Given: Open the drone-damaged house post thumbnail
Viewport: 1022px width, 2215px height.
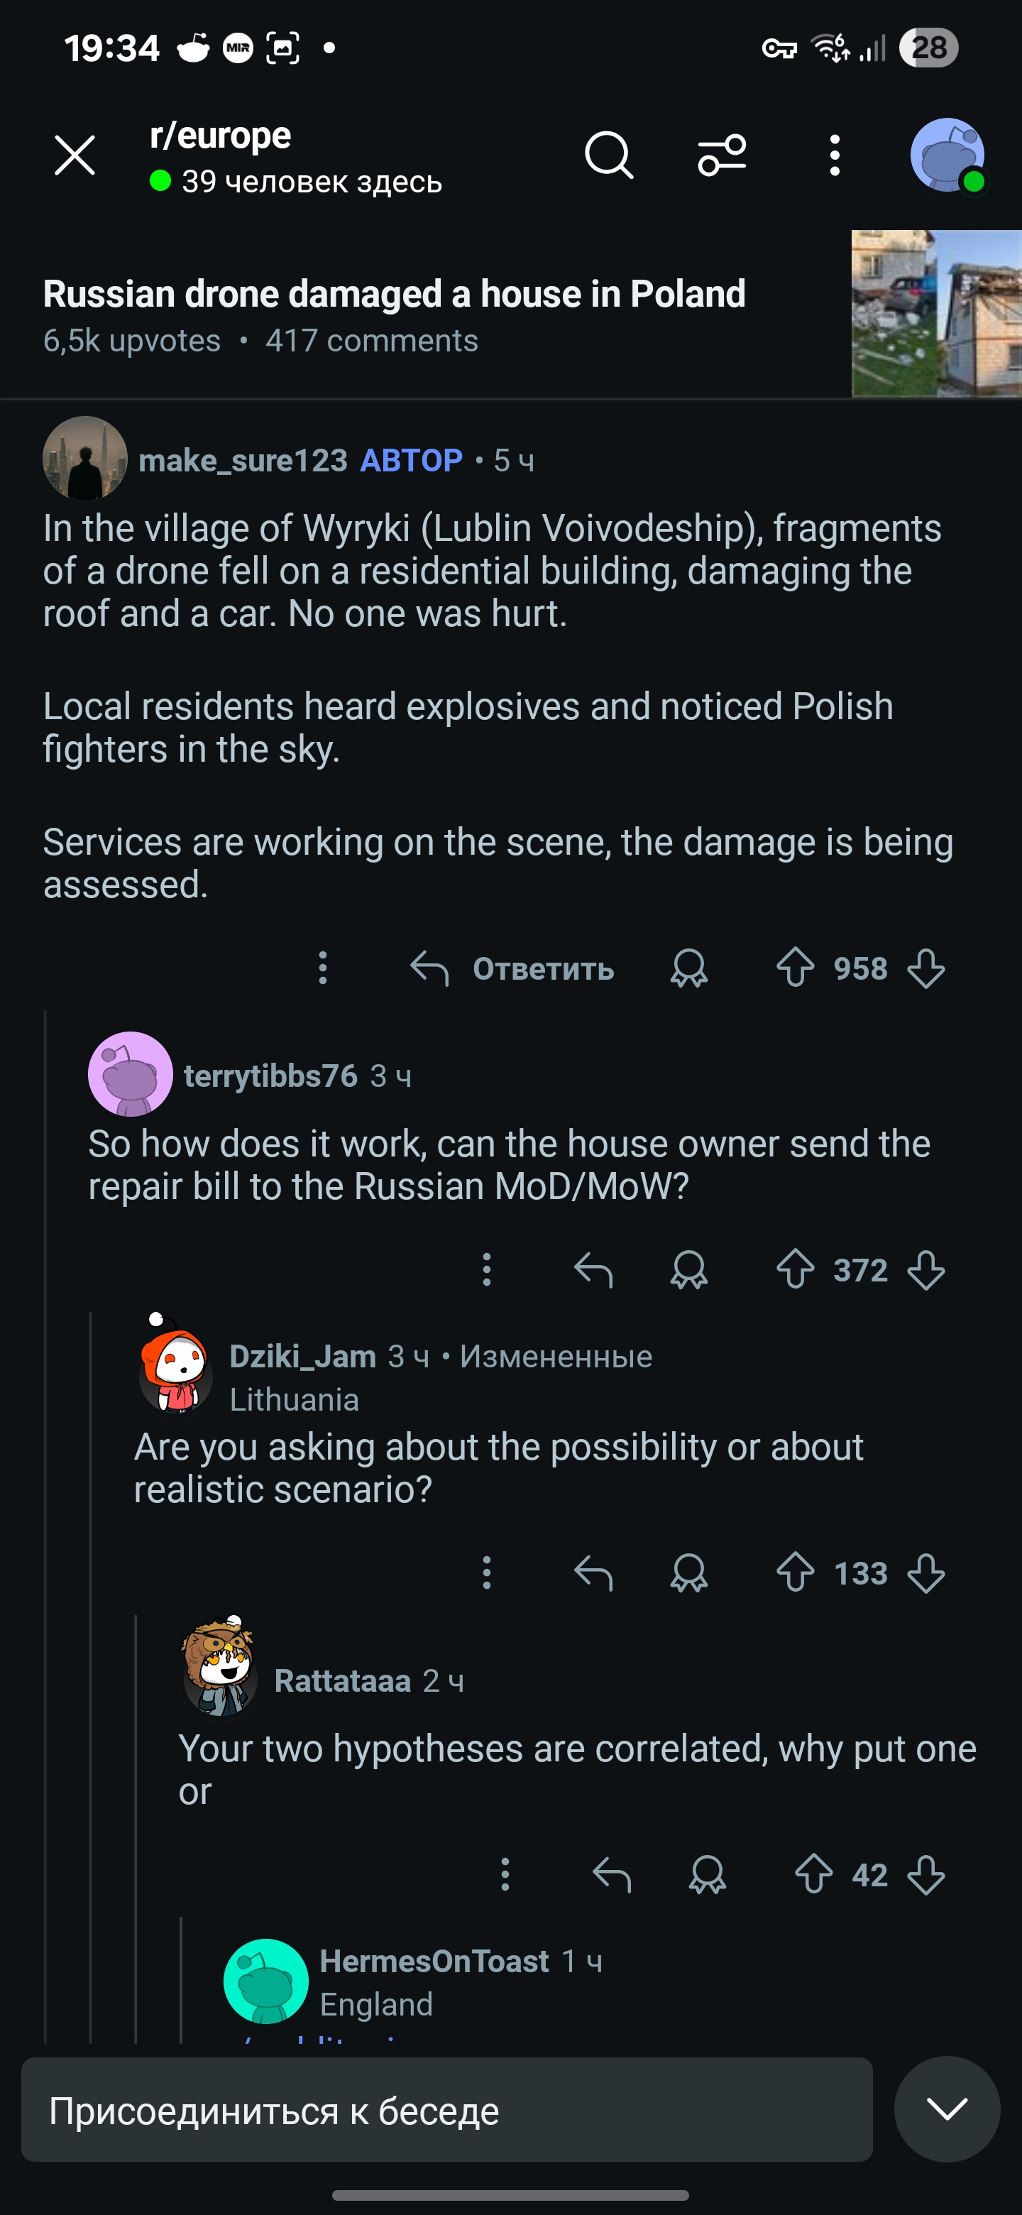Looking at the screenshot, I should point(936,313).
